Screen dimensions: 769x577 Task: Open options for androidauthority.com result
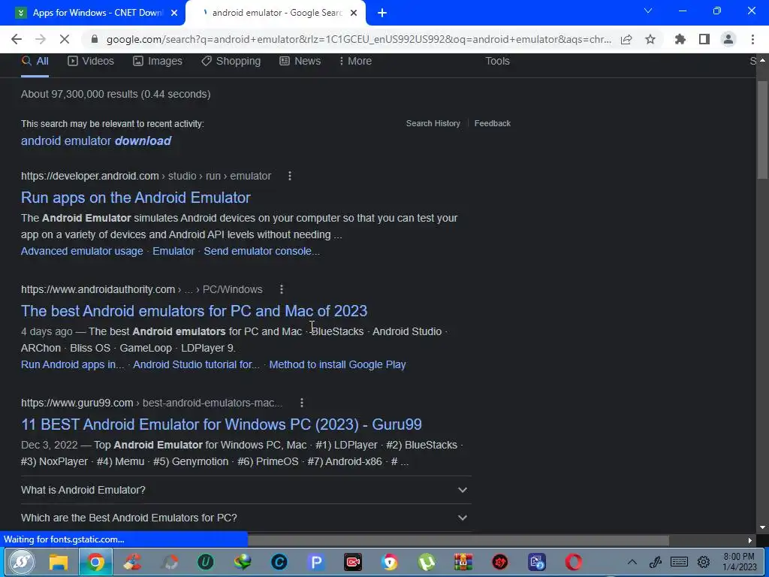point(282,289)
